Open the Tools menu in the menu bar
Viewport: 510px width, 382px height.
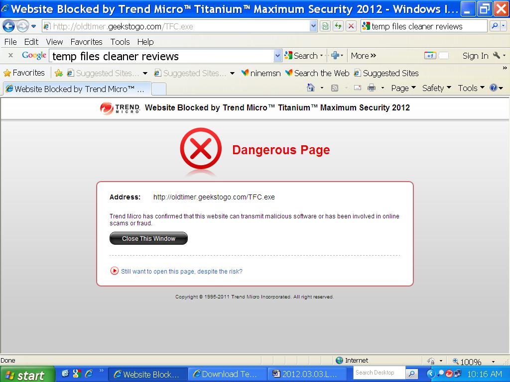coord(120,42)
